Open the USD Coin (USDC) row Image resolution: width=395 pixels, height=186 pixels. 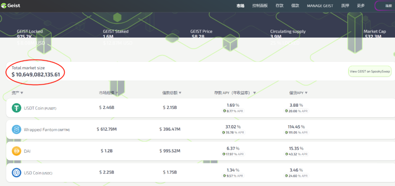(200, 172)
